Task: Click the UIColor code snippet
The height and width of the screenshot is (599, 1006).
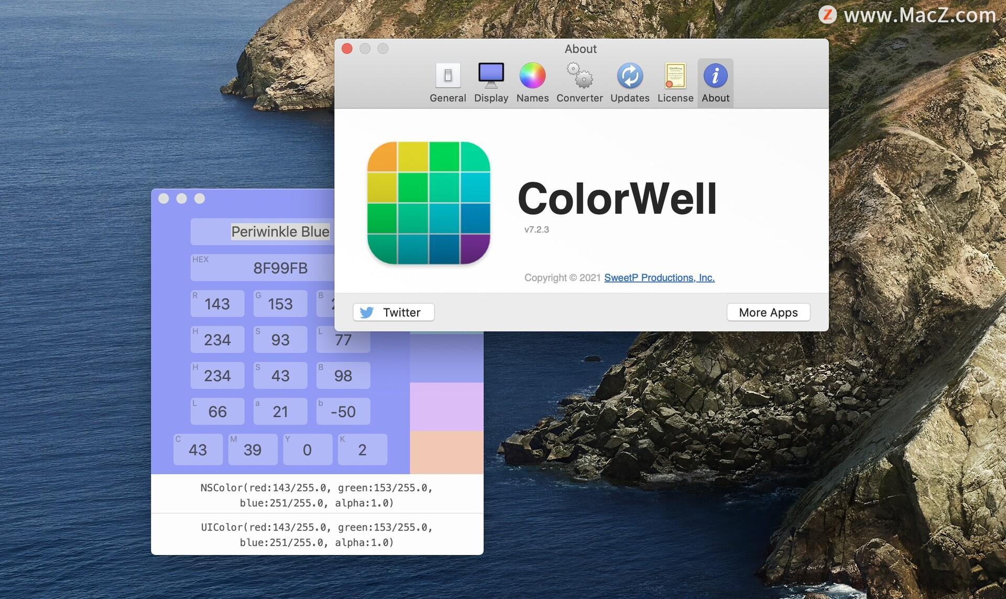Action: 317,534
